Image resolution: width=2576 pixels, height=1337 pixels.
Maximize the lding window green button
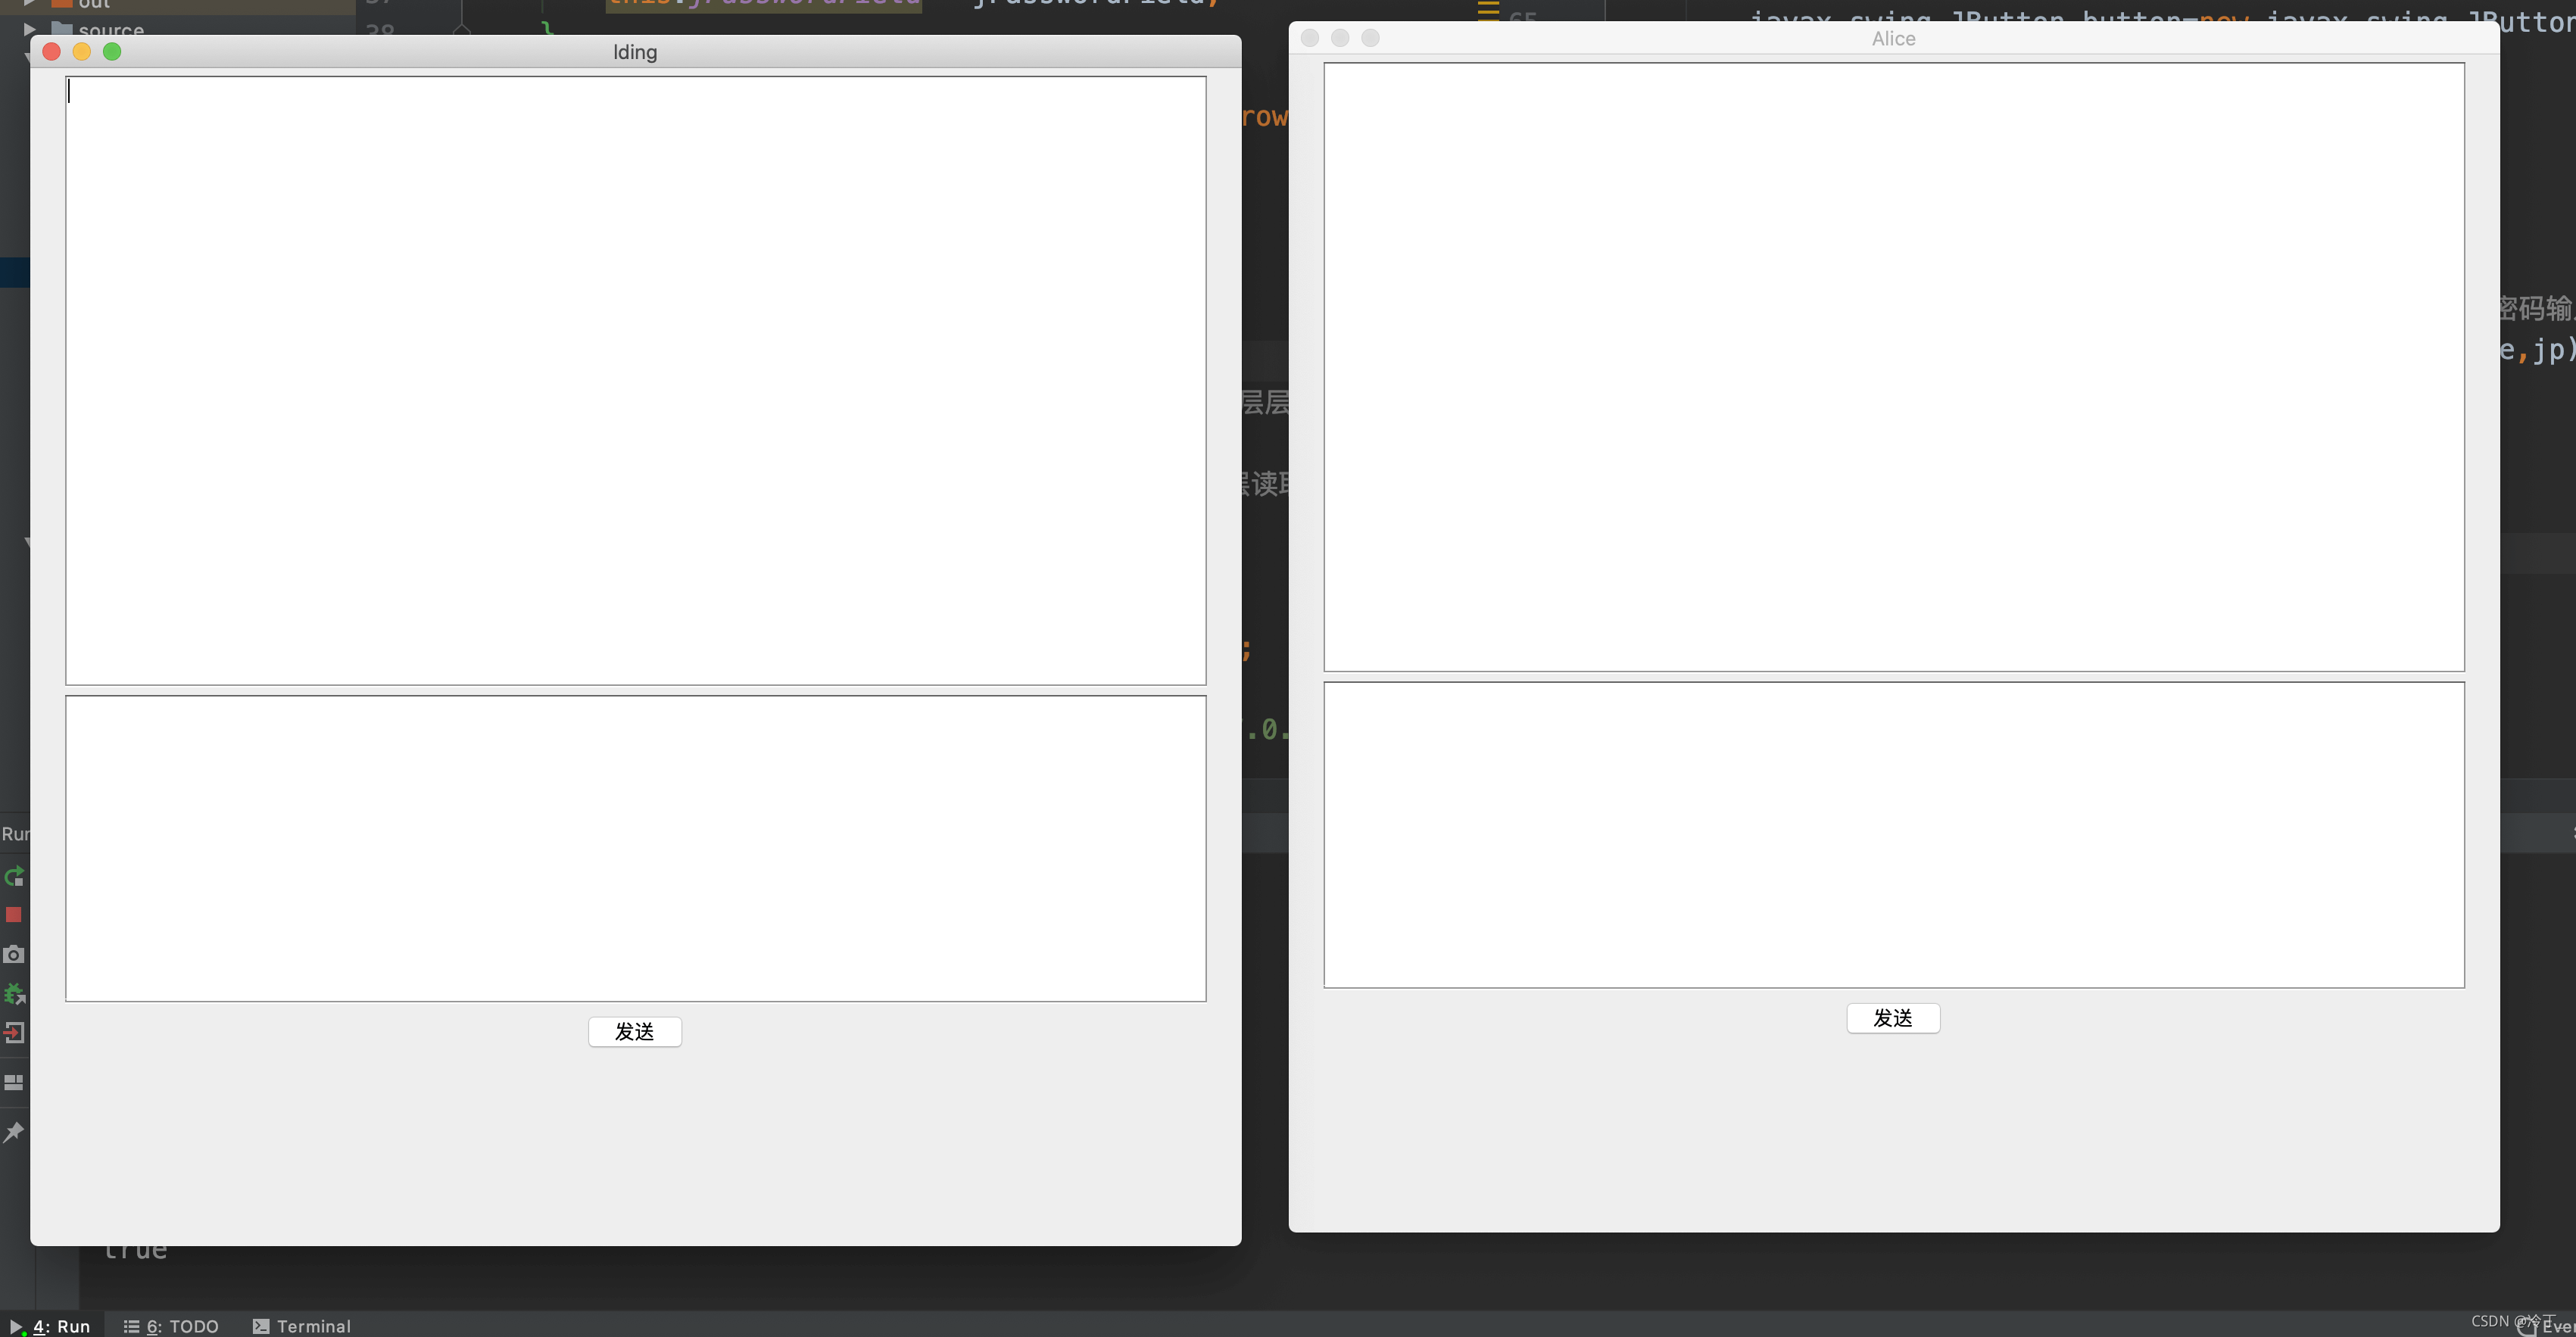point(112,52)
